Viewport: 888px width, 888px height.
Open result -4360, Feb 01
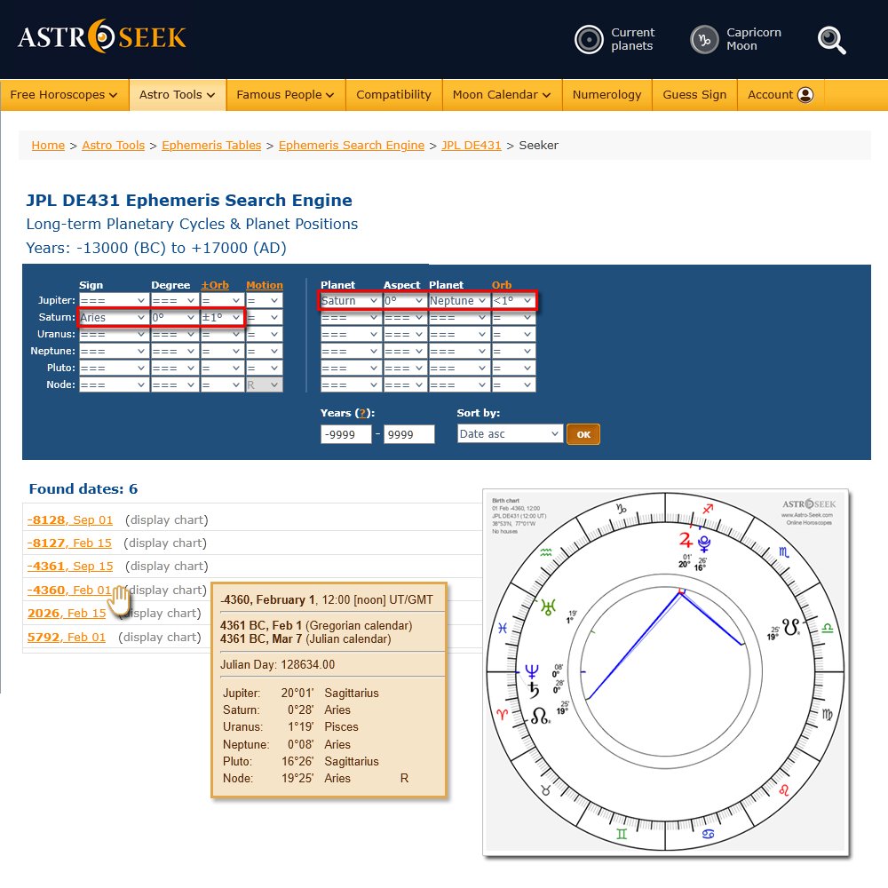point(69,591)
